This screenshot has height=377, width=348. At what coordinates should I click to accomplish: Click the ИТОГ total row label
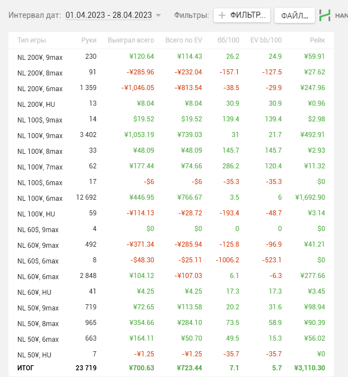pyautogui.click(x=26, y=368)
